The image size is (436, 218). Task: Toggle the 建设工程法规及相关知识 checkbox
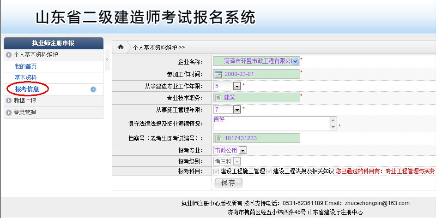click(x=269, y=171)
